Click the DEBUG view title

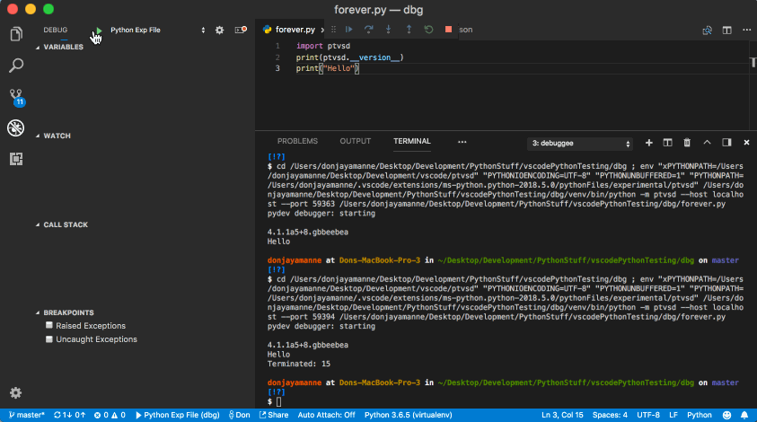point(56,30)
